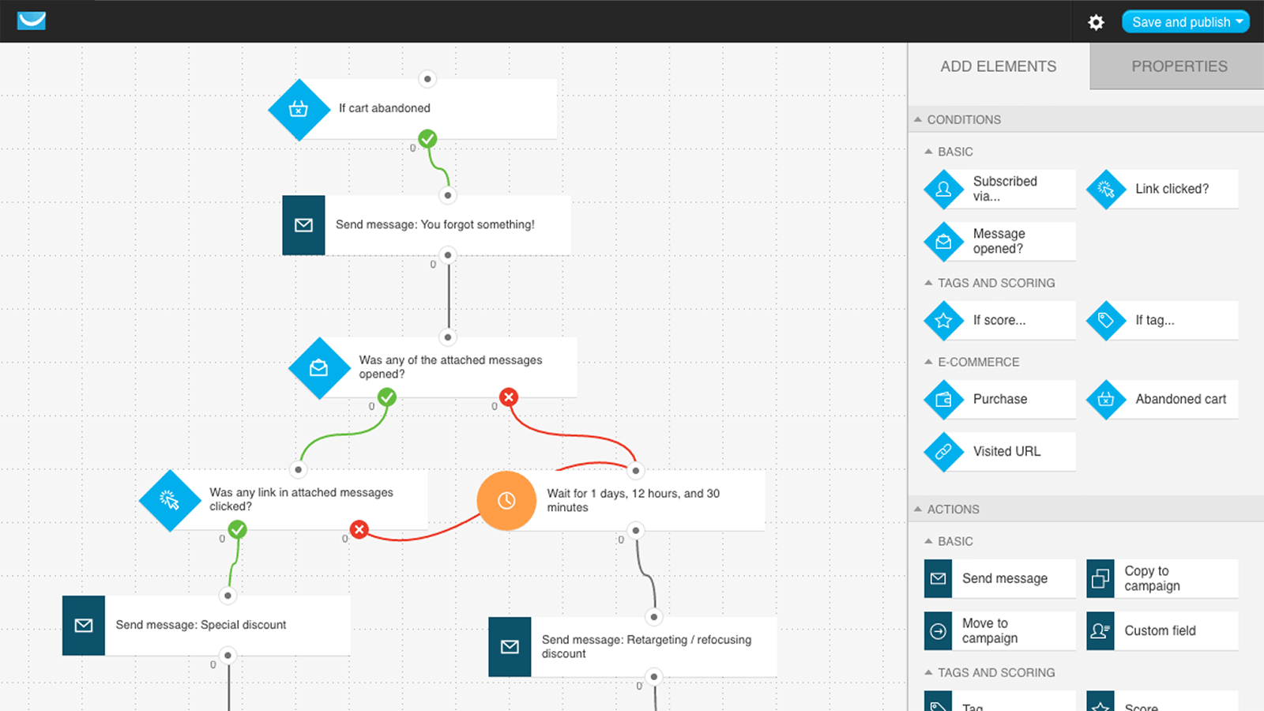Click the input connector above If cart abandoned
1264x711 pixels.
(427, 79)
